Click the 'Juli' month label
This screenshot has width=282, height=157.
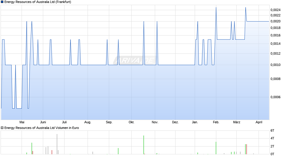point(64,122)
